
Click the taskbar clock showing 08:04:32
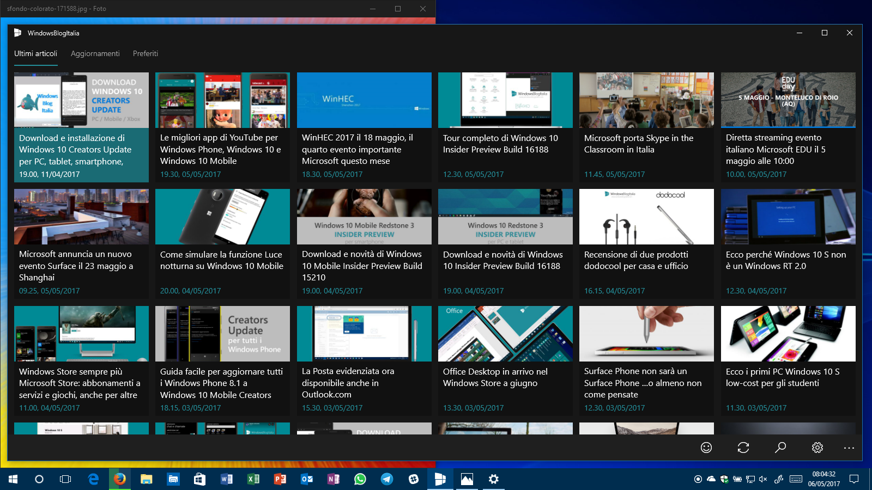(x=824, y=479)
